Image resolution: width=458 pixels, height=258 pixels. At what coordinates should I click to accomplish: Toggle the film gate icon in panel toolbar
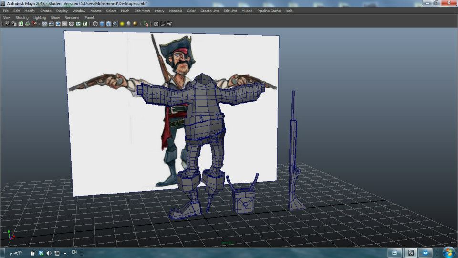tap(51, 24)
